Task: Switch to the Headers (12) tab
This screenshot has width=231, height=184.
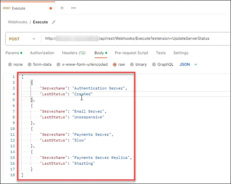Action: [x=73, y=53]
